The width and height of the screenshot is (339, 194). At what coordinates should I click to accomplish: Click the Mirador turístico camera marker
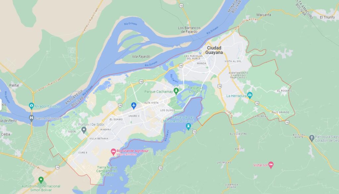point(31,106)
